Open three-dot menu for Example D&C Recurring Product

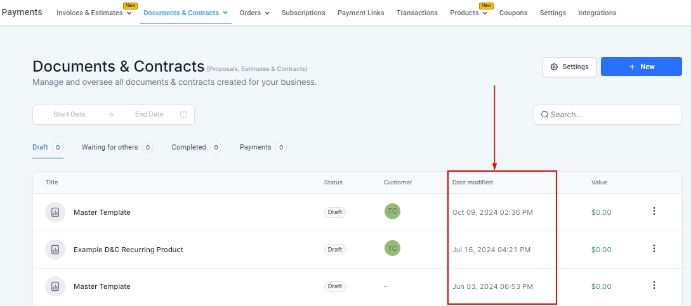(654, 249)
